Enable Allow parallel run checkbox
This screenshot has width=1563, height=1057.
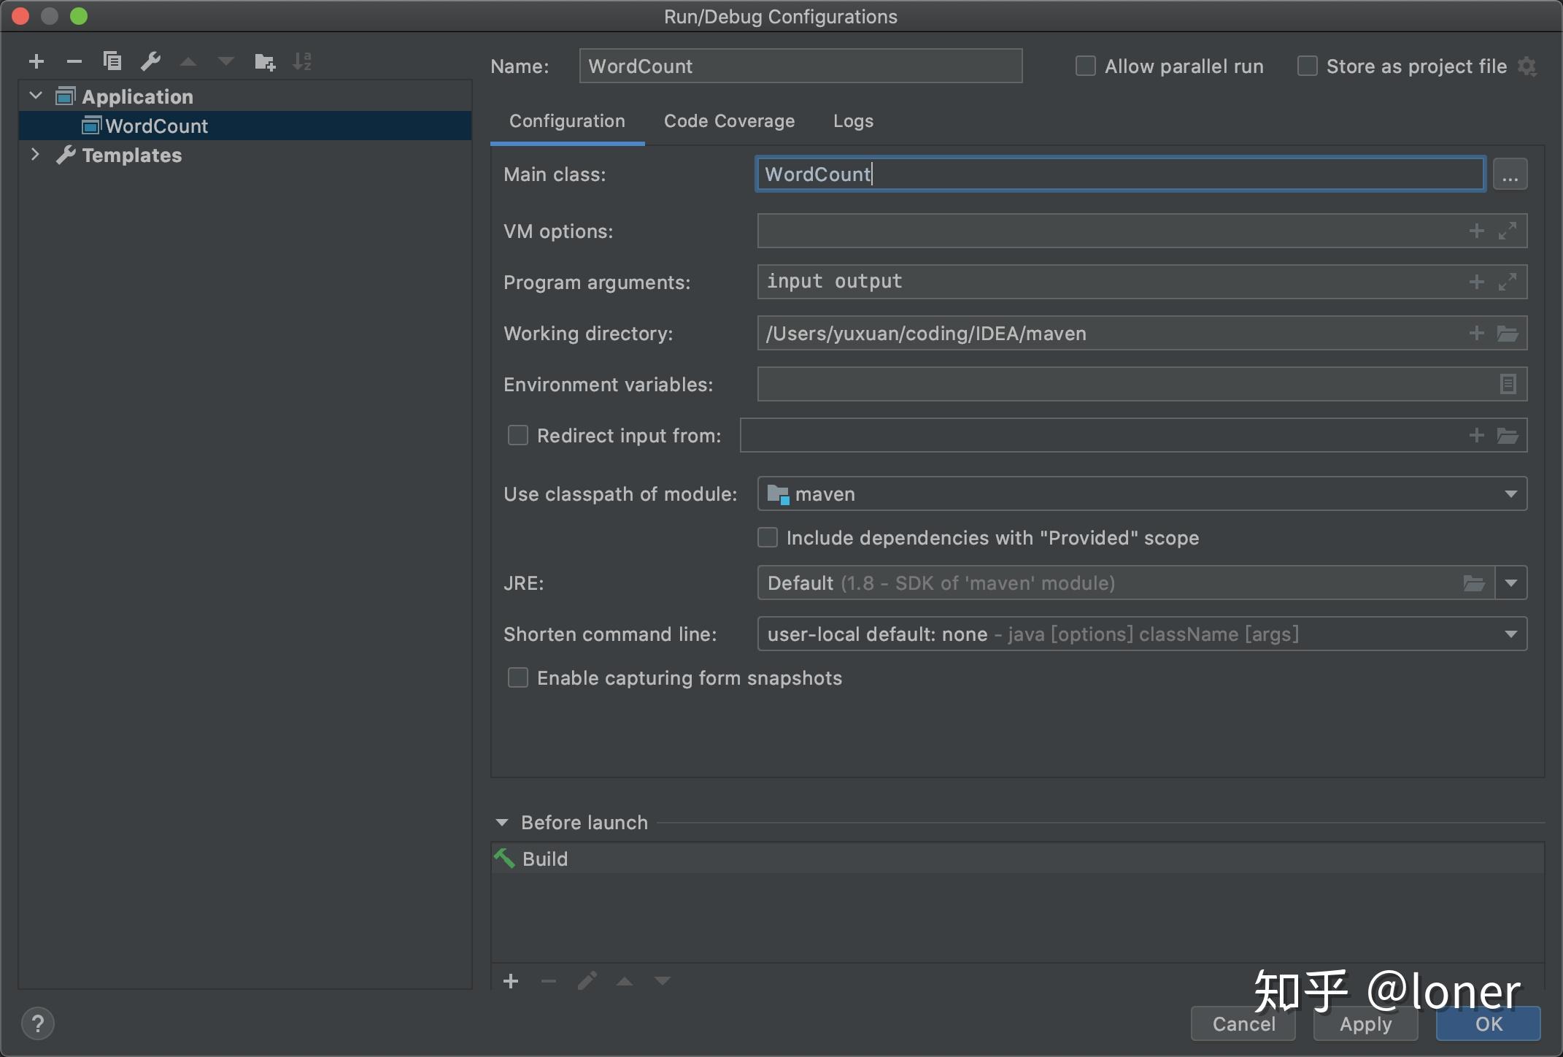pyautogui.click(x=1086, y=66)
